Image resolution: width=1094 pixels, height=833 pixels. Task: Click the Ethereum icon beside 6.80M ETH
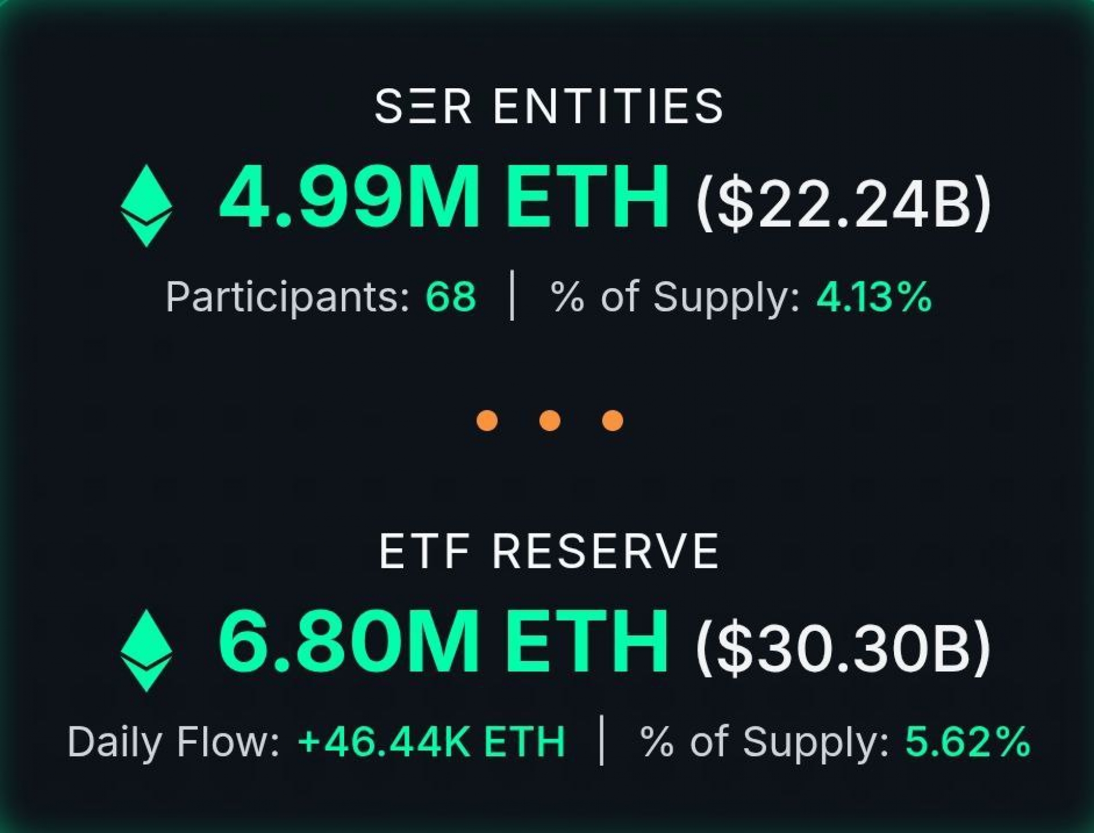(x=146, y=650)
